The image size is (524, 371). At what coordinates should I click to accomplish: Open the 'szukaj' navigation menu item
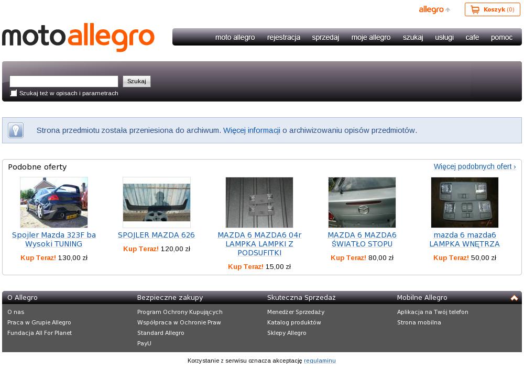[413, 37]
